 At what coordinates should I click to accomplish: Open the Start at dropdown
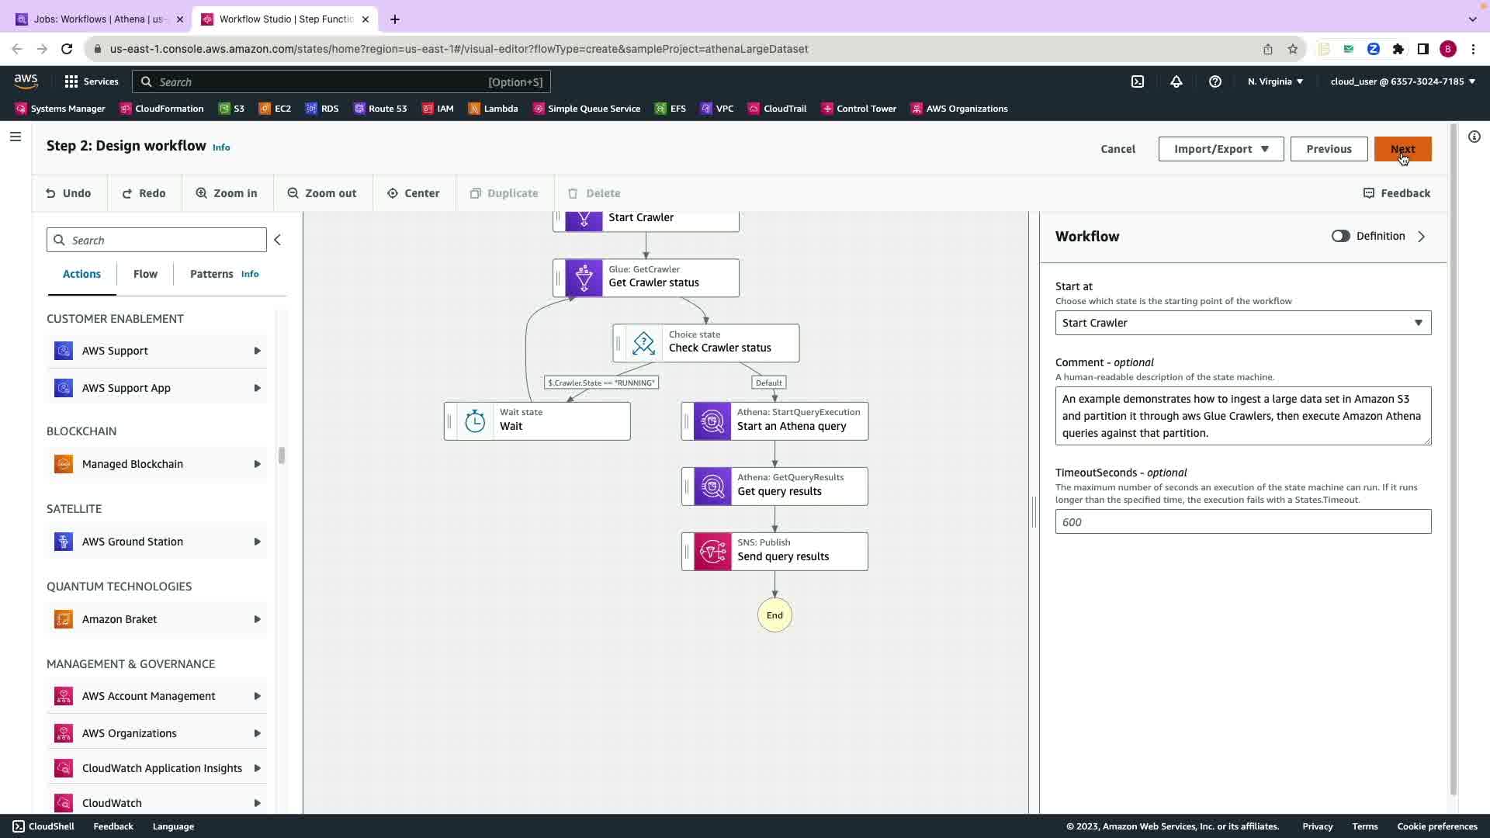point(1242,323)
